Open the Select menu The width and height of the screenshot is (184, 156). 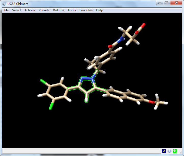[17, 10]
